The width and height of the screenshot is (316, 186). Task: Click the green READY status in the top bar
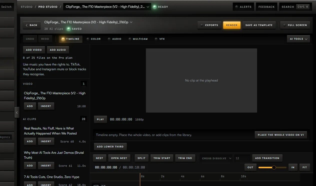point(160,7)
